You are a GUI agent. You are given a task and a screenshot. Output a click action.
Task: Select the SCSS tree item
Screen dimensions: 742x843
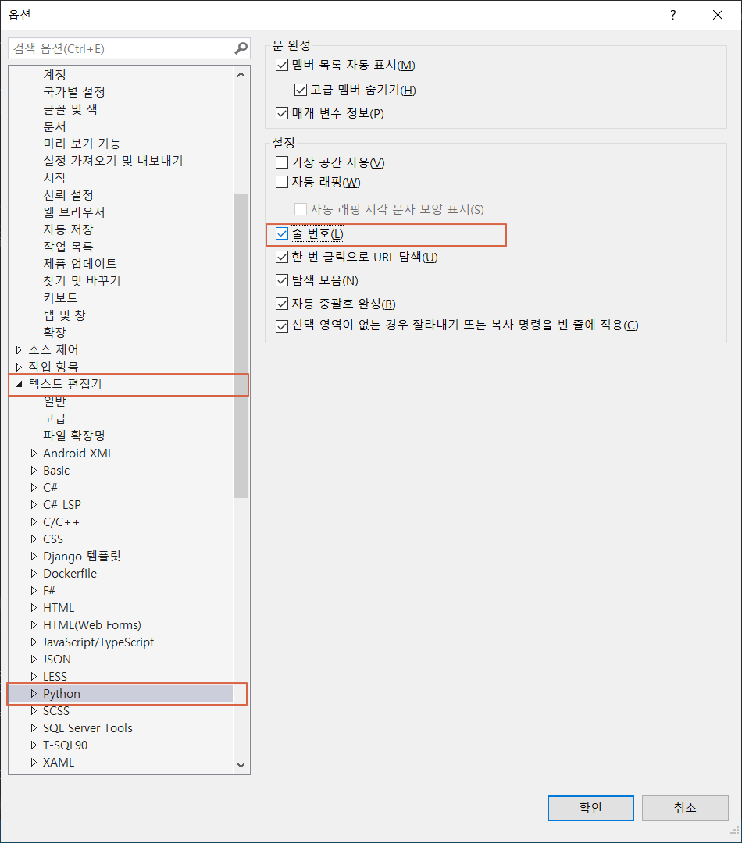pos(56,711)
